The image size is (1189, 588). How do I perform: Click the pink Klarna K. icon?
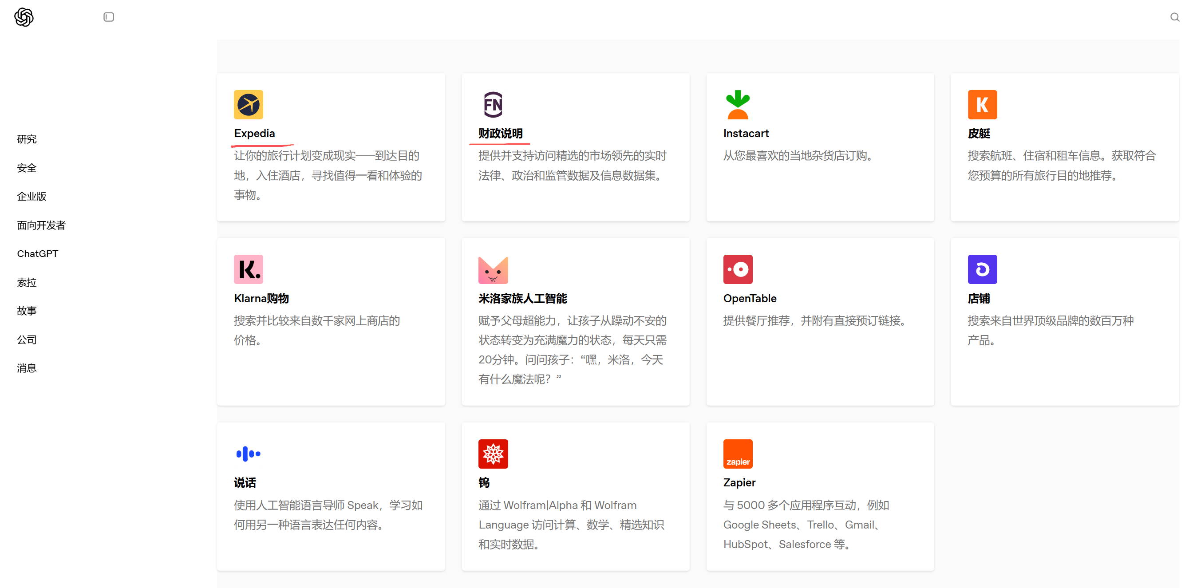pos(249,269)
